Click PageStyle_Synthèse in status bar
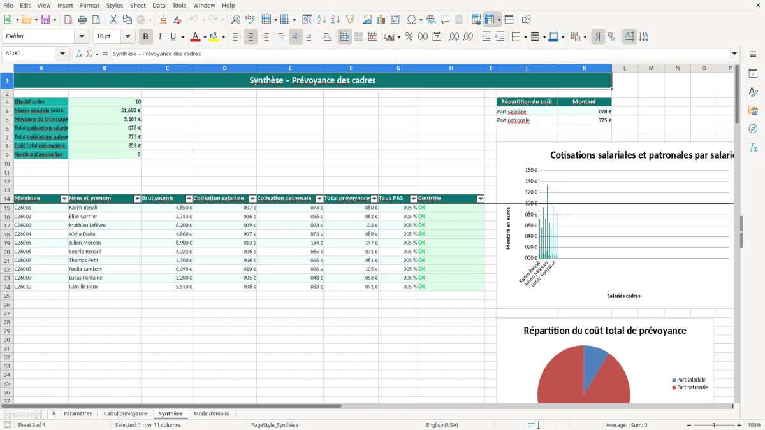 (275, 425)
